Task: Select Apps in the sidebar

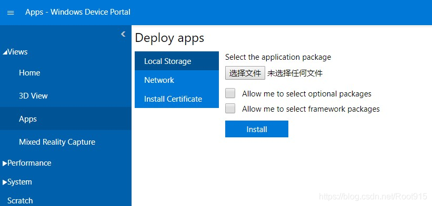Action: [66, 119]
